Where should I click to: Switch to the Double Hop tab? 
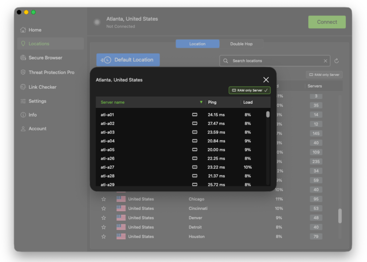click(x=241, y=44)
